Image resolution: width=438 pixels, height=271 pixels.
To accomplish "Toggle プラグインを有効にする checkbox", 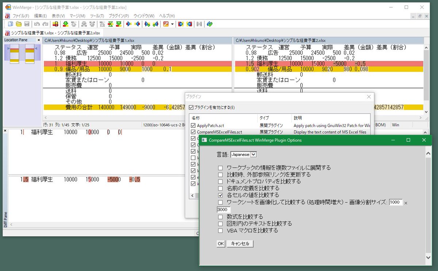I will [191, 108].
